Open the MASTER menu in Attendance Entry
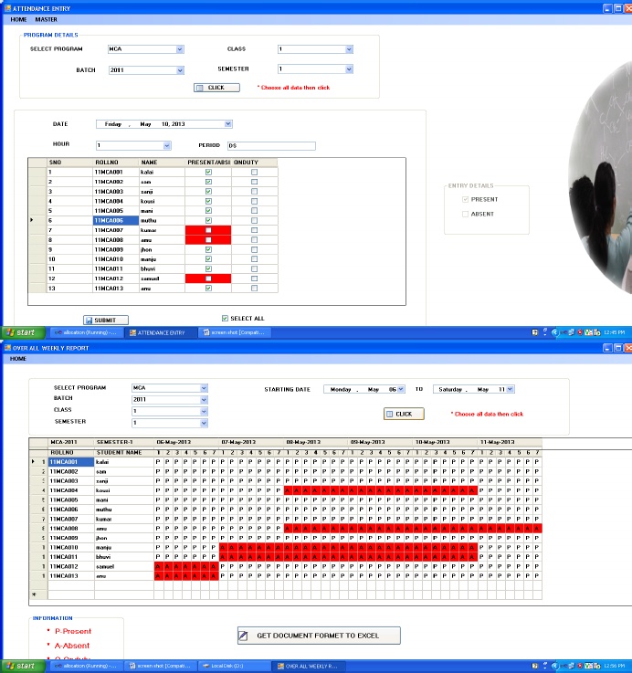632x673 pixels. click(x=46, y=20)
